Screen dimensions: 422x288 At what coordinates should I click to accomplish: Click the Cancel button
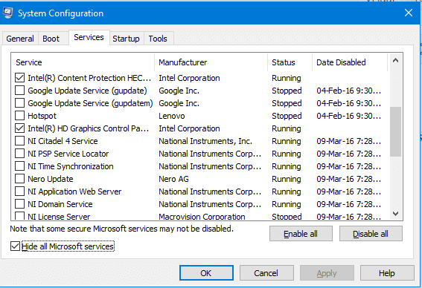tap(266, 273)
